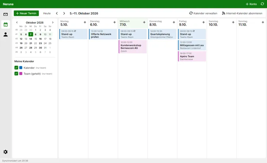Open Mittagessen mit Lea event
This screenshot has height=163, width=267.
coord(192,45)
